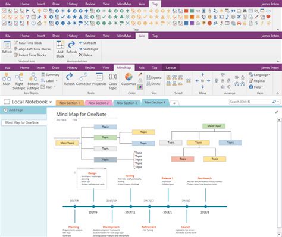Apply the cloud tag icon

click(268, 11)
